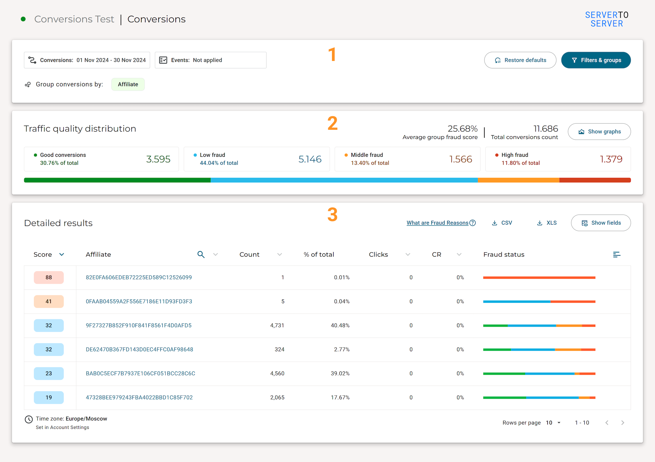The image size is (655, 462).
Task: Click the Affiliate column search icon
Action: (x=201, y=255)
